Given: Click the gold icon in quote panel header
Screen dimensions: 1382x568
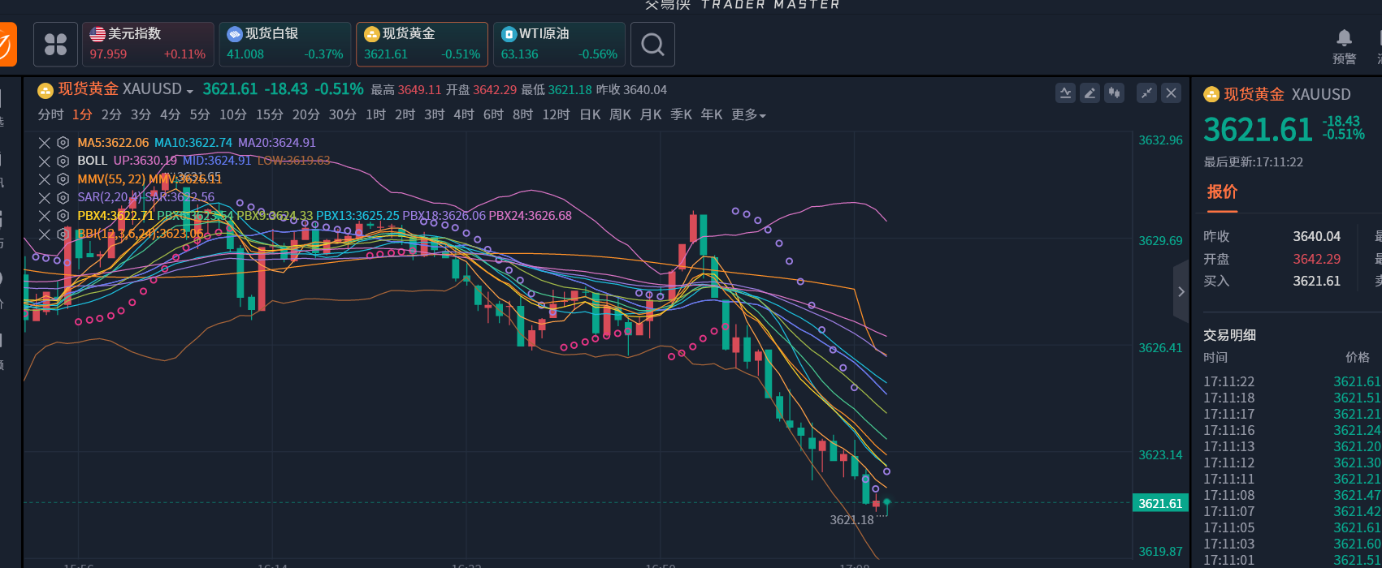Looking at the screenshot, I should [x=1211, y=95].
